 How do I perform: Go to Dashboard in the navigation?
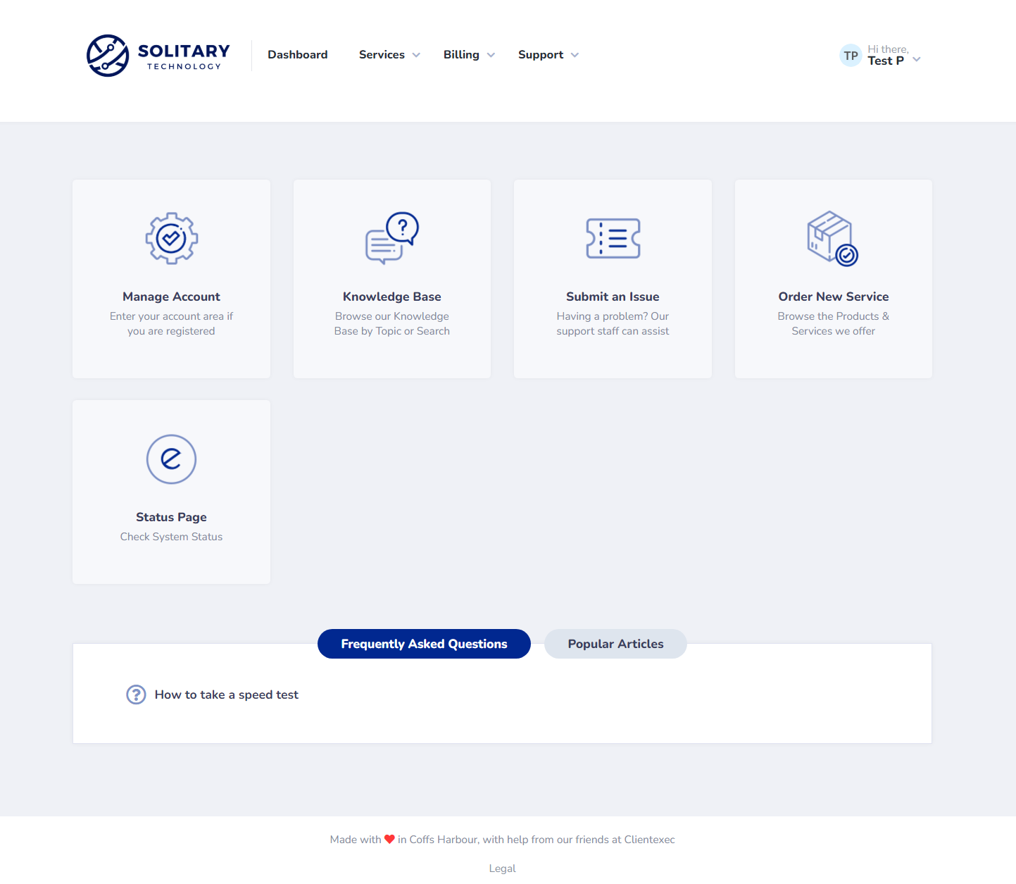298,55
